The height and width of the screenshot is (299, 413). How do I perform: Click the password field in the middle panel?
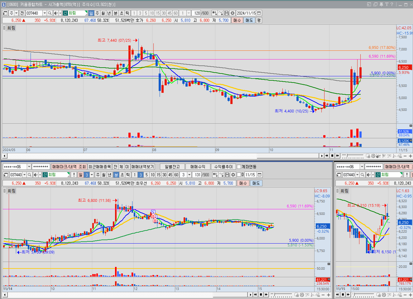coord(41,167)
